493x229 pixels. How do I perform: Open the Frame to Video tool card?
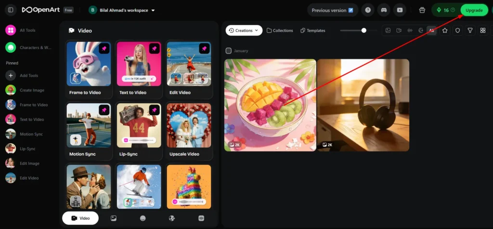click(89, 69)
